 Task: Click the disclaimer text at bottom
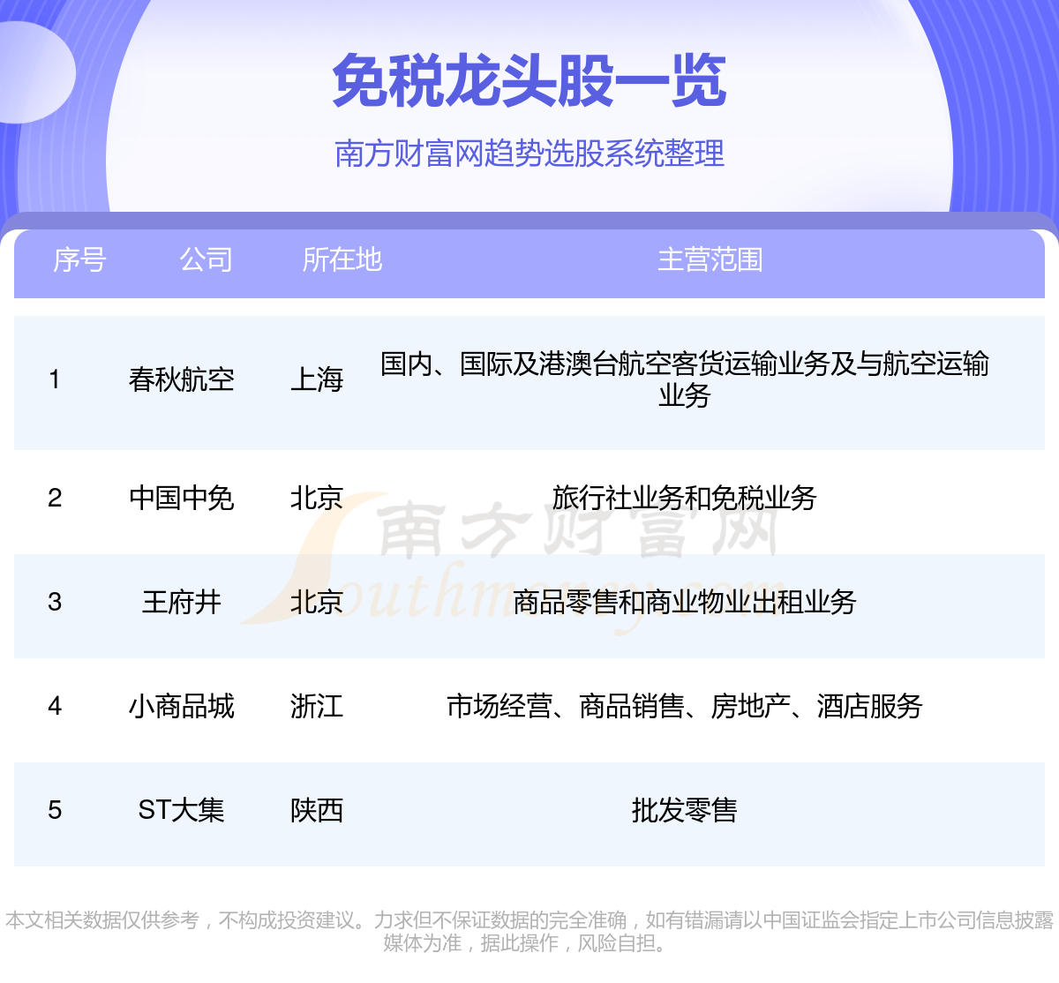529,932
